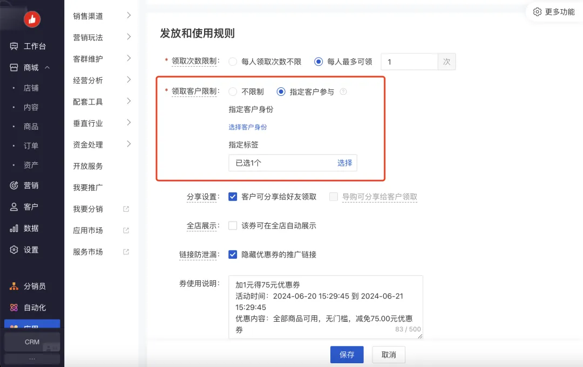Open the 自动化 automation icon
This screenshot has height=367, width=583.
[14, 308]
